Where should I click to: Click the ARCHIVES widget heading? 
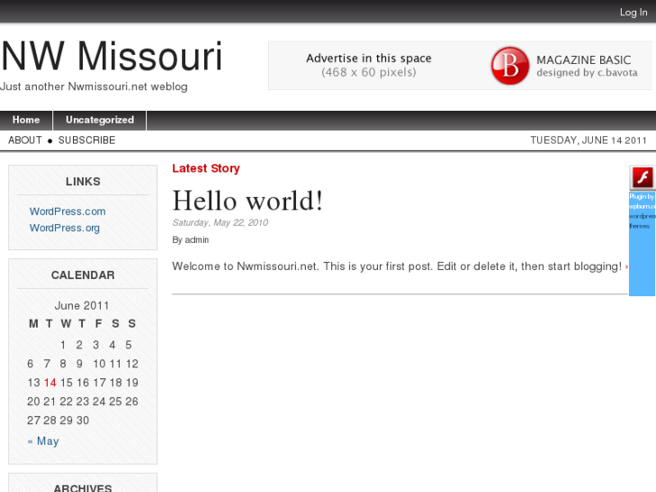click(x=83, y=487)
